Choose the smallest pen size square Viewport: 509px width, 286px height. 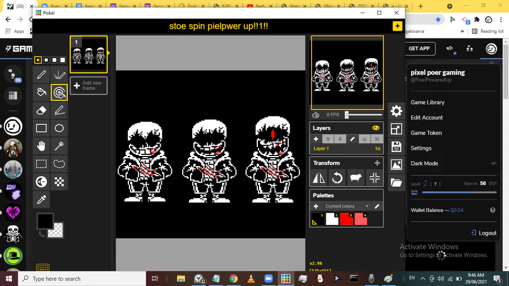38,60
